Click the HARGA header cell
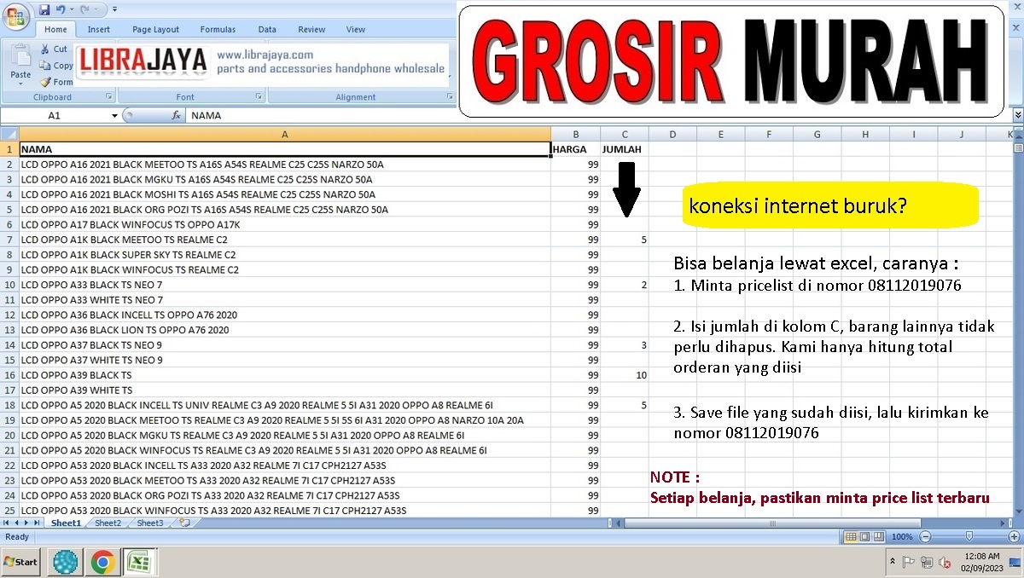 576,149
